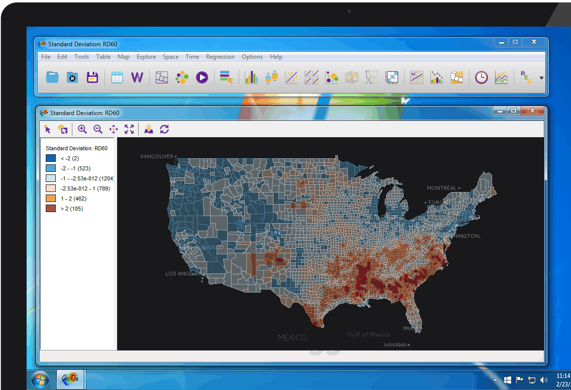Open the Histogram tool

[251, 77]
